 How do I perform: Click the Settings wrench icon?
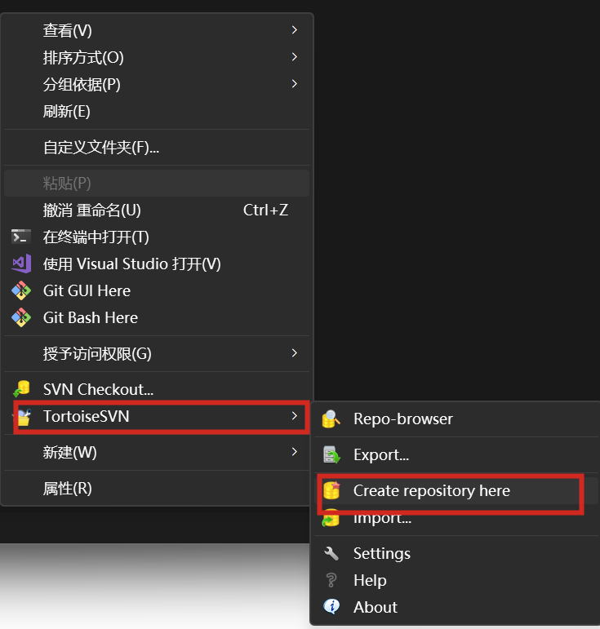tap(331, 554)
